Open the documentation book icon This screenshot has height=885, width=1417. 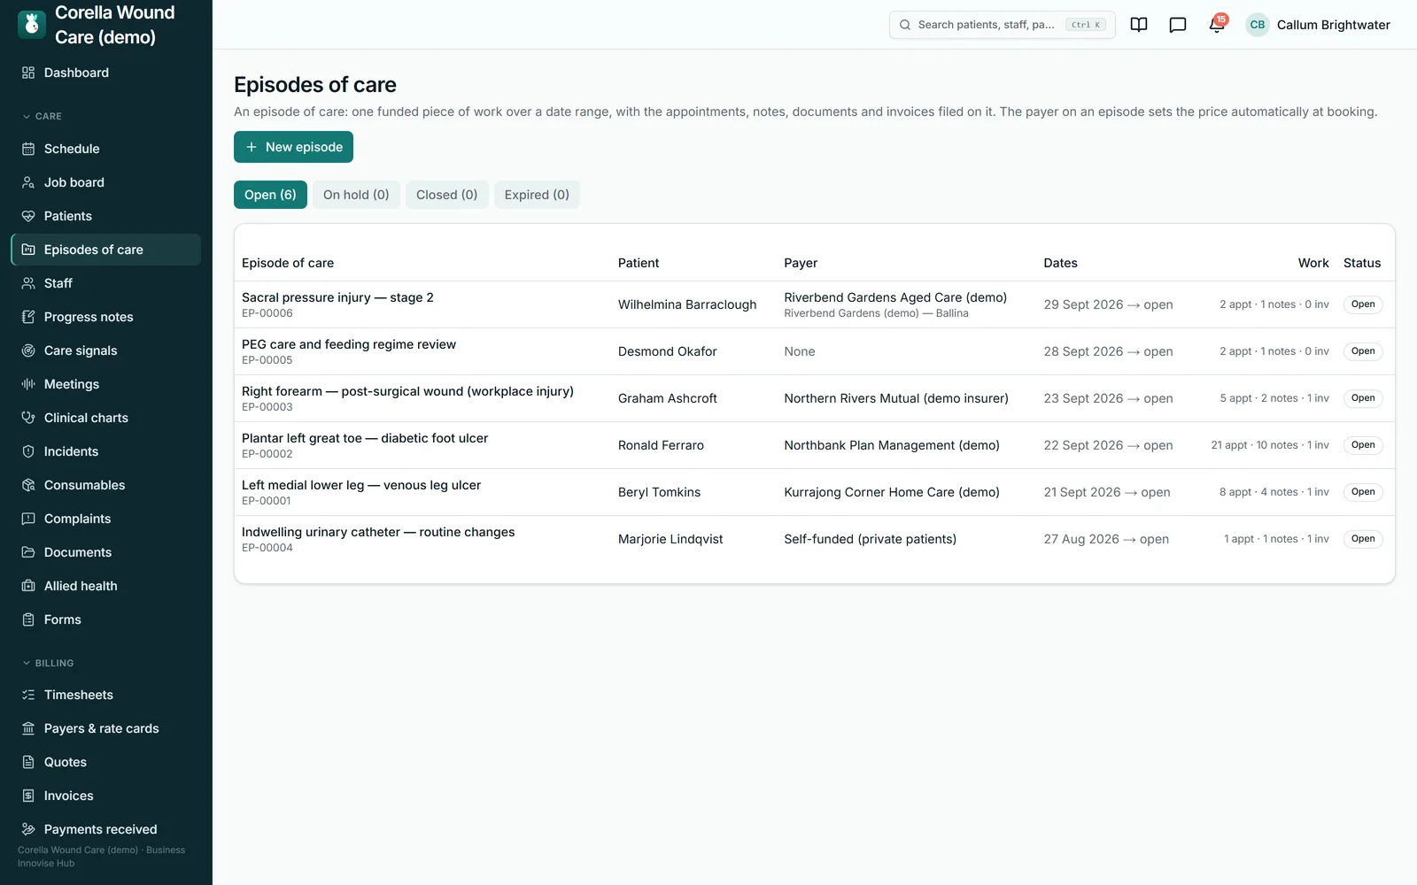click(1139, 25)
